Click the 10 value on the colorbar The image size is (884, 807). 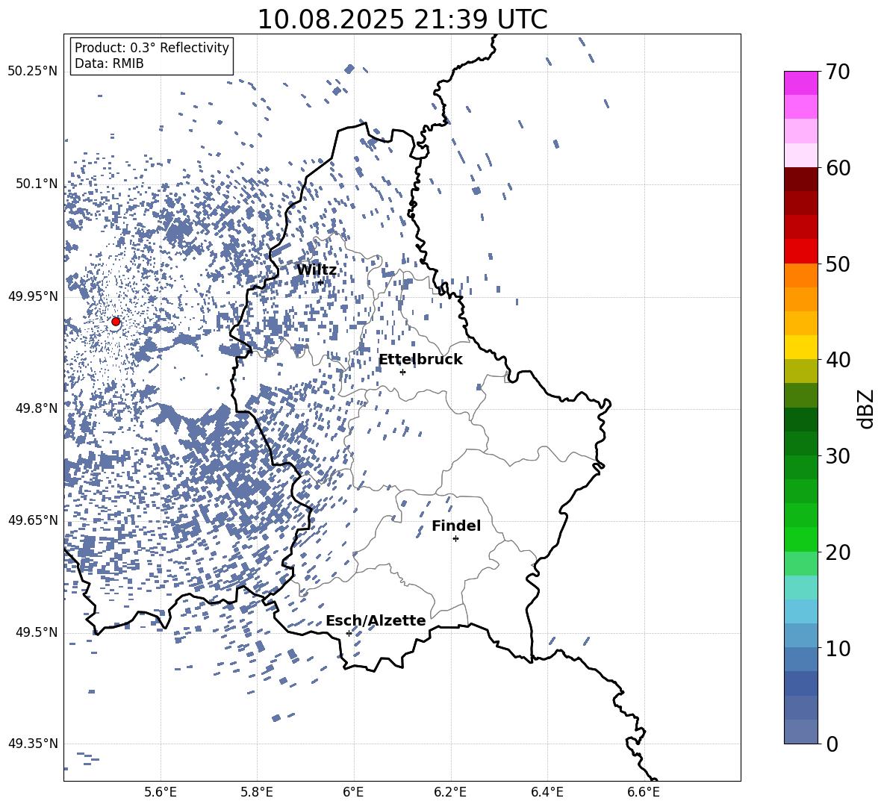click(x=838, y=648)
